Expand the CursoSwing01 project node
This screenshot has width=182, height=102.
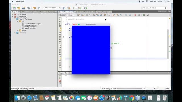pyautogui.click(x=12, y=14)
